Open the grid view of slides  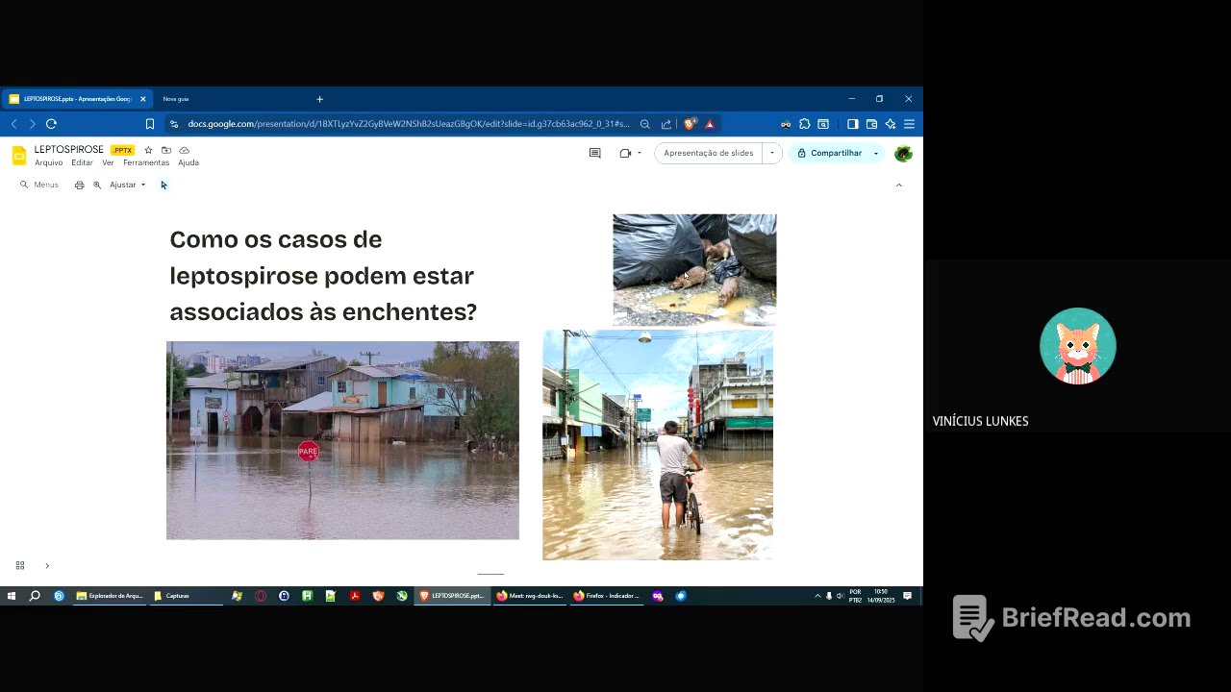(20, 565)
